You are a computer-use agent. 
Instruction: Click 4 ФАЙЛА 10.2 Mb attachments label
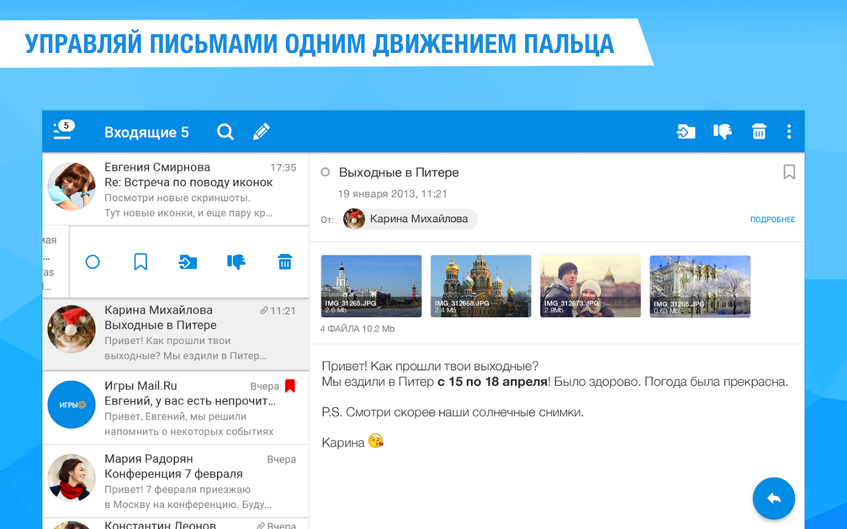357,329
